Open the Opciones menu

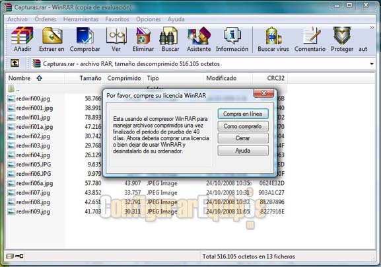149,19
